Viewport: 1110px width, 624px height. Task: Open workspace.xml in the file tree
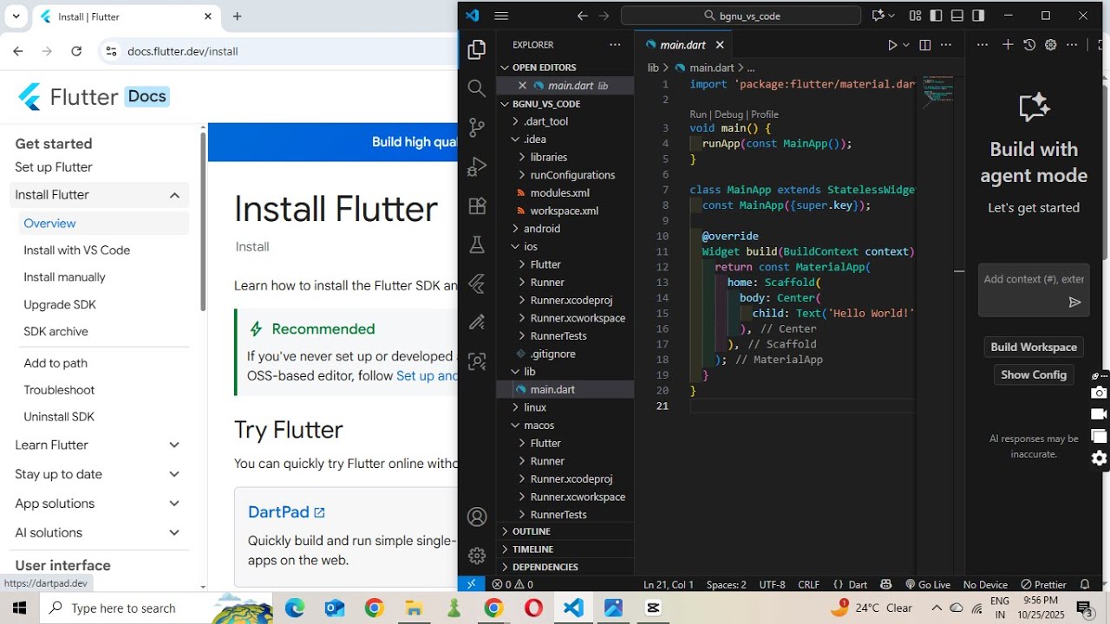click(x=565, y=211)
